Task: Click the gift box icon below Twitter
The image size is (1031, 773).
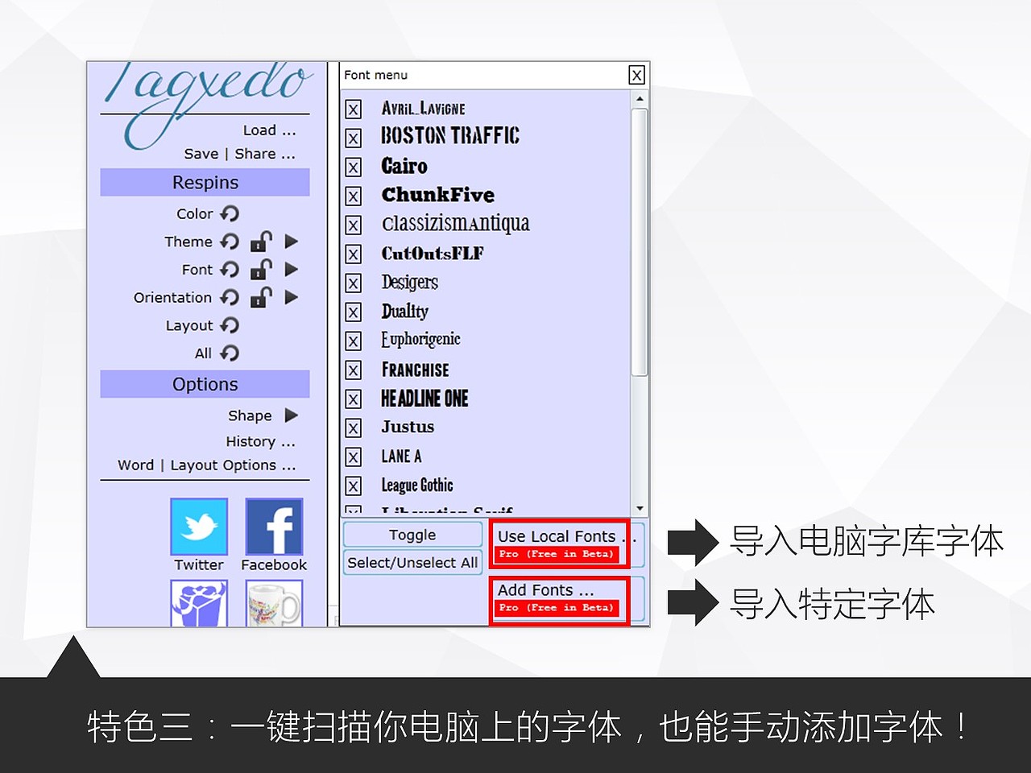Action: tap(198, 602)
